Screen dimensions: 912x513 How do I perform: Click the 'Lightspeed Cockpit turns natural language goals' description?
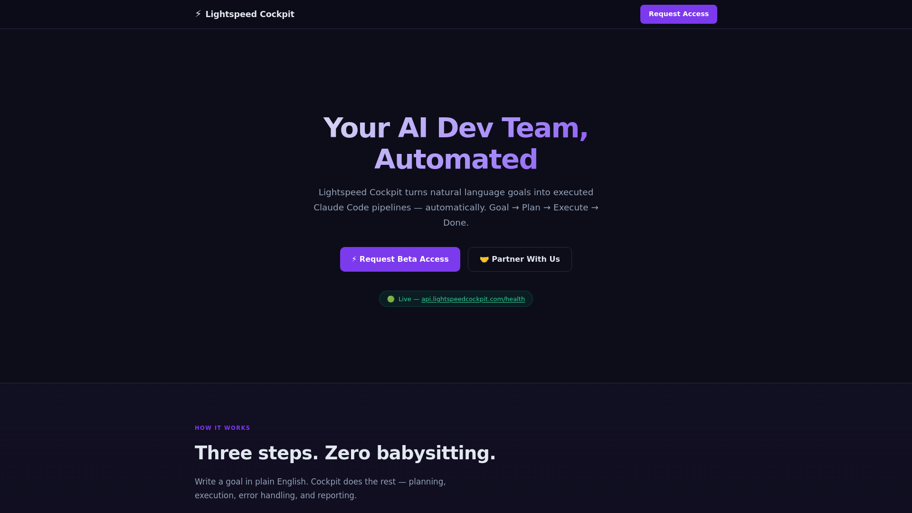(x=456, y=208)
